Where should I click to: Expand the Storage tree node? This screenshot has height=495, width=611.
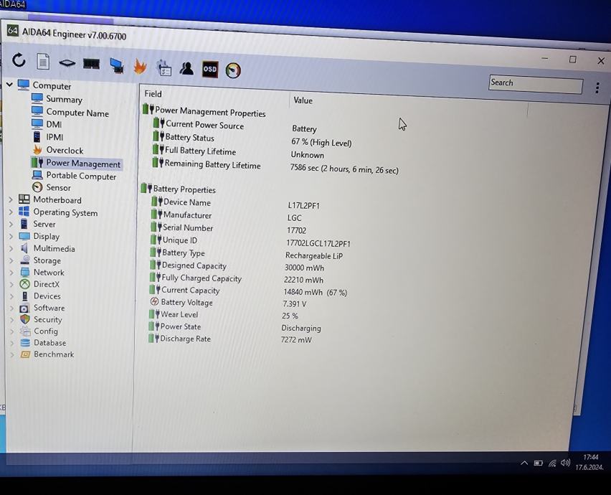pyautogui.click(x=11, y=260)
